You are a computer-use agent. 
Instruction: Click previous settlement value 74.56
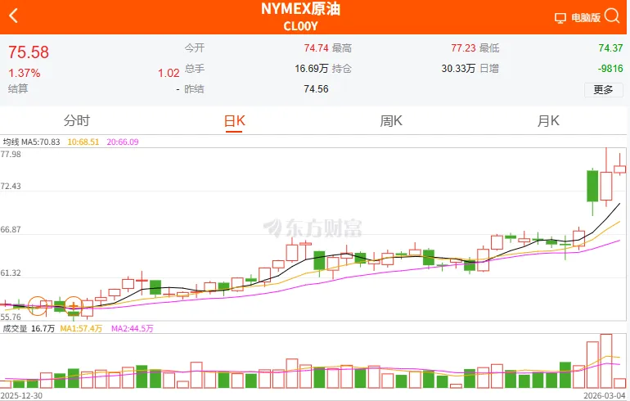(316, 89)
